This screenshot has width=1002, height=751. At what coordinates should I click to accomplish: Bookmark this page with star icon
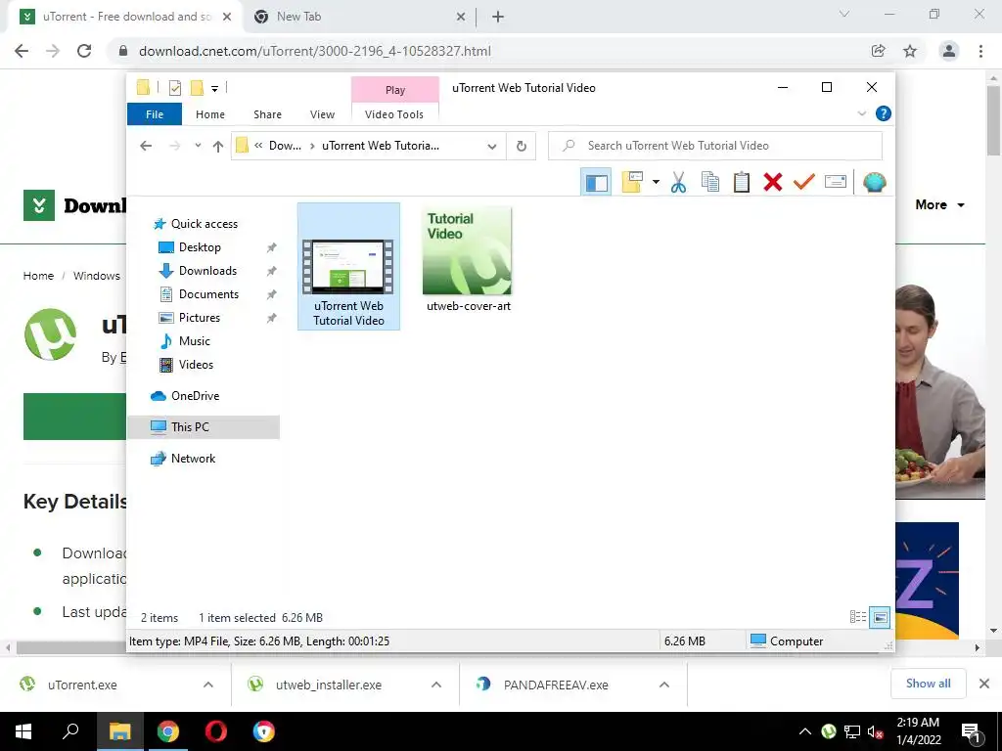tap(910, 51)
